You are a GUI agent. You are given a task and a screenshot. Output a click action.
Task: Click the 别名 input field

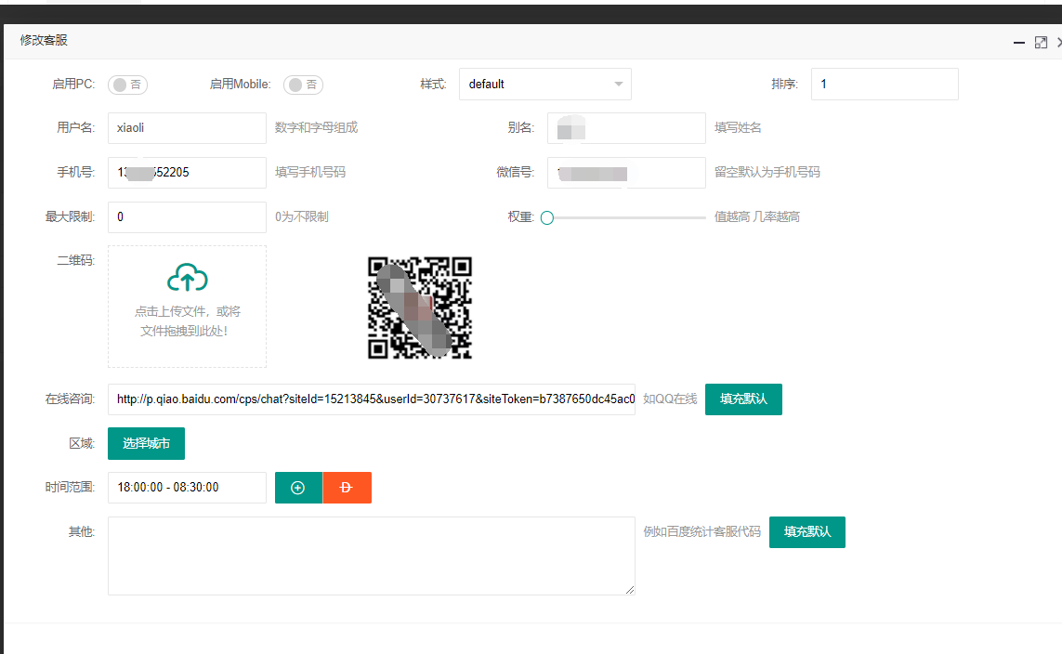626,128
